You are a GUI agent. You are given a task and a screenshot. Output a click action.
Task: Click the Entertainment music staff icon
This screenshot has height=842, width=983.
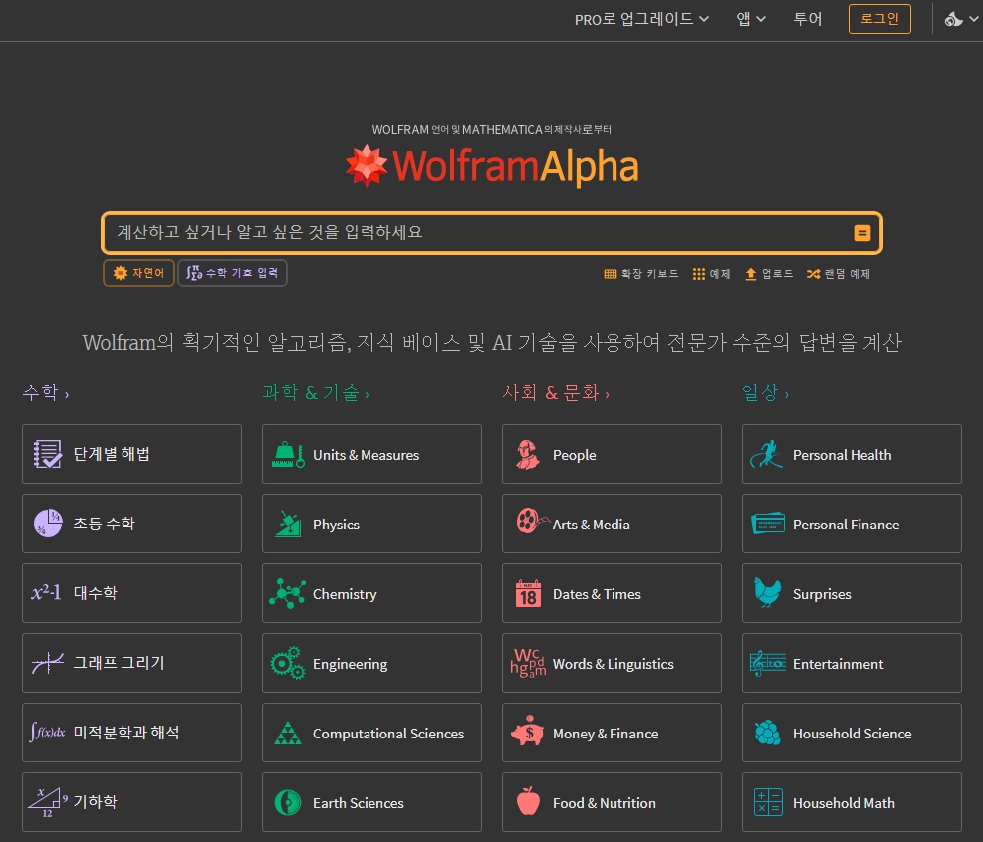tap(767, 663)
